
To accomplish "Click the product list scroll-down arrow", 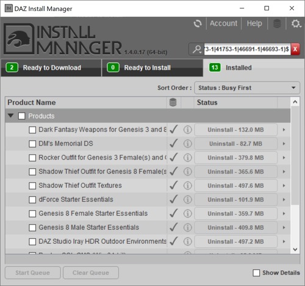I will pos(295,249).
